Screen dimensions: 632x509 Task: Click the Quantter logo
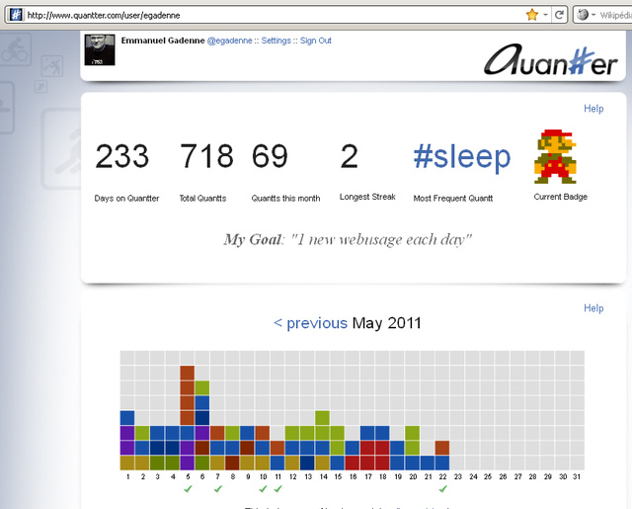551,62
